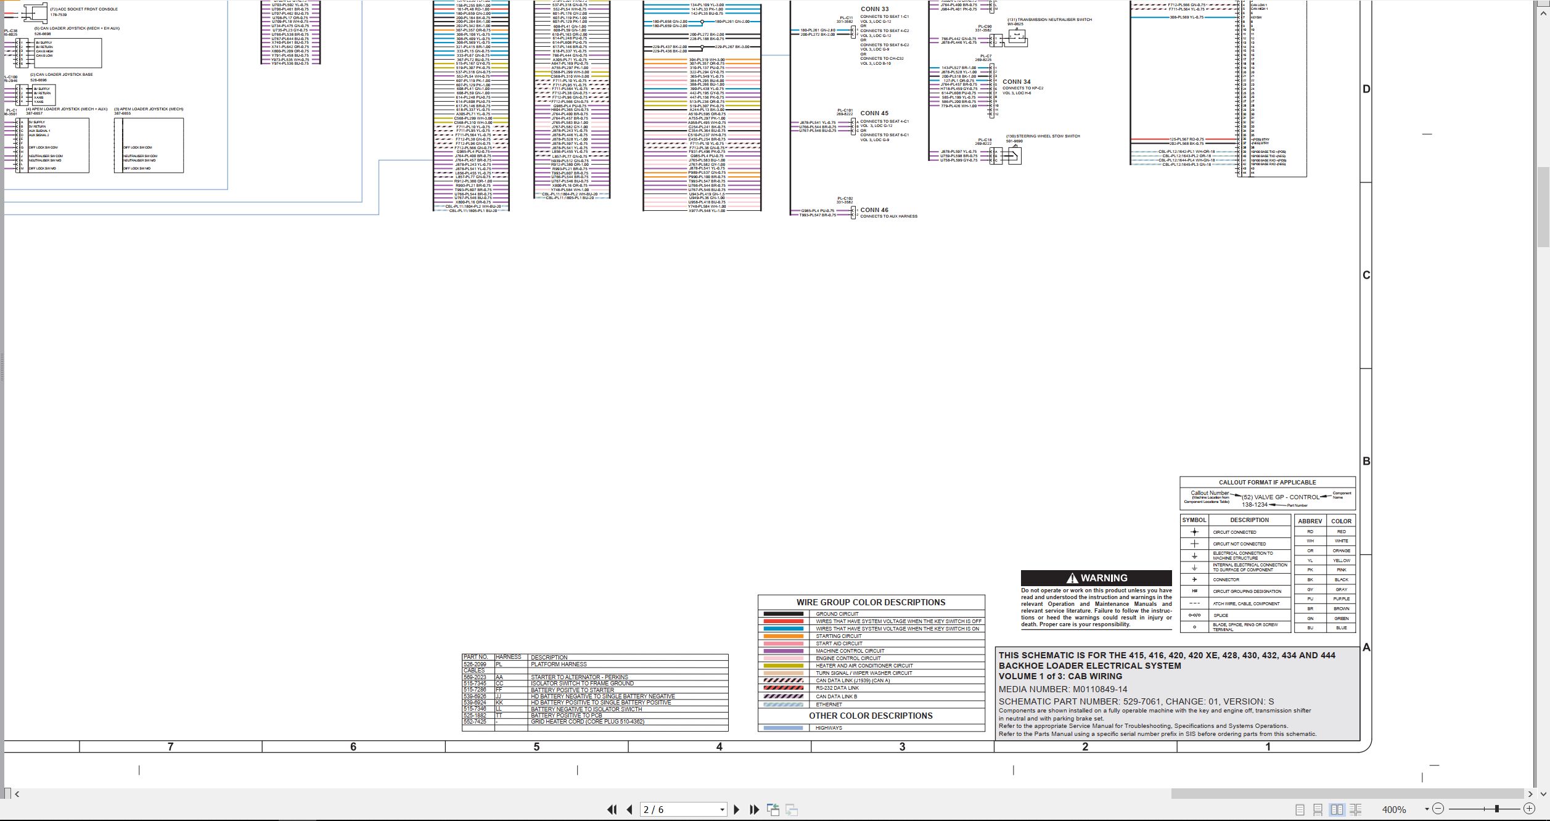
Task: Click GRID HEATER CORD row
Action: [x=595, y=722]
